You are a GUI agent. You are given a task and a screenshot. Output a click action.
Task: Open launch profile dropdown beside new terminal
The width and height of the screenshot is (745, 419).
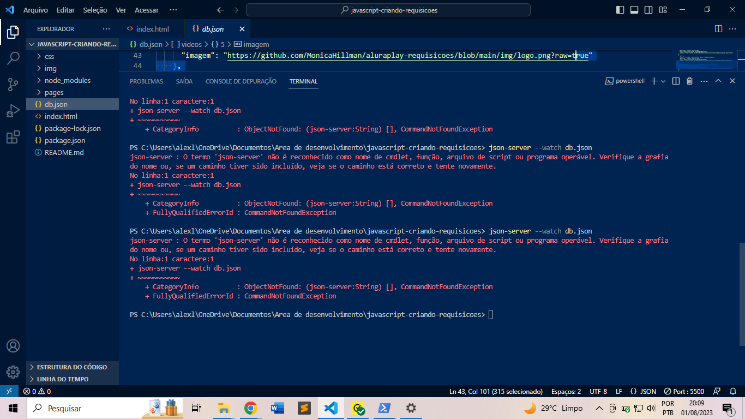[663, 81]
